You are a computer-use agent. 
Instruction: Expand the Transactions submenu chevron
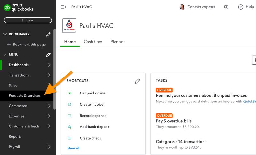[49, 75]
